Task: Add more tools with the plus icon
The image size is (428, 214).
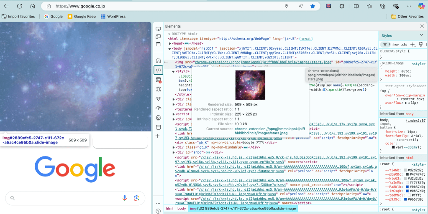Action: tap(158, 136)
